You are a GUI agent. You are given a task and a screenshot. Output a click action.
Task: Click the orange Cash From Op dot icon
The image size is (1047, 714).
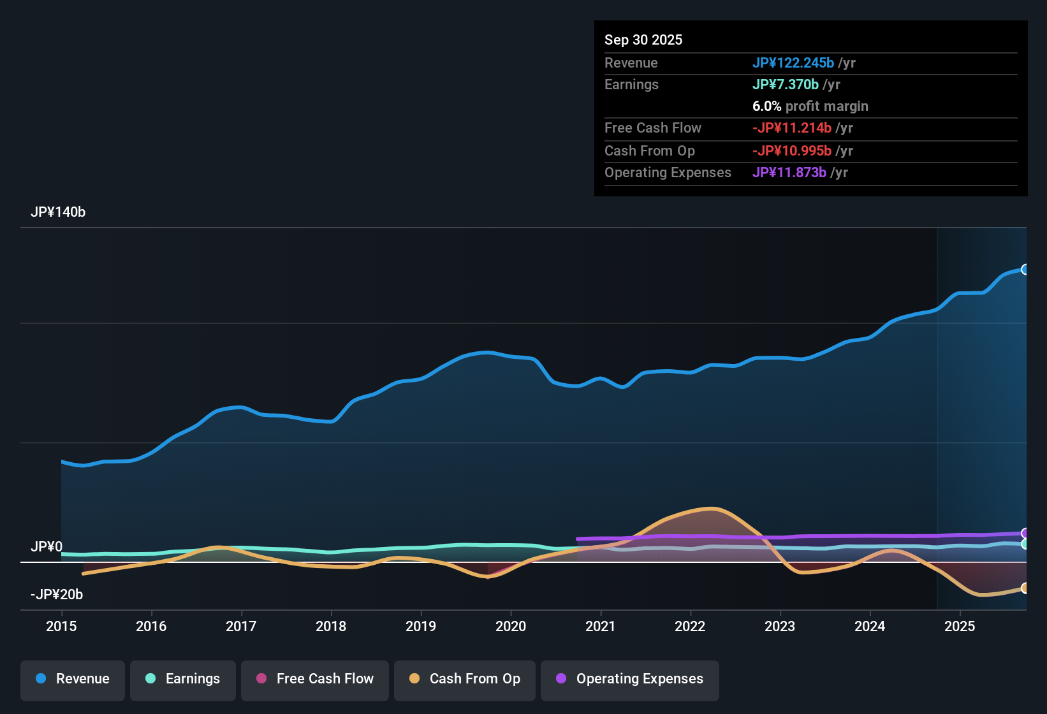pos(414,680)
